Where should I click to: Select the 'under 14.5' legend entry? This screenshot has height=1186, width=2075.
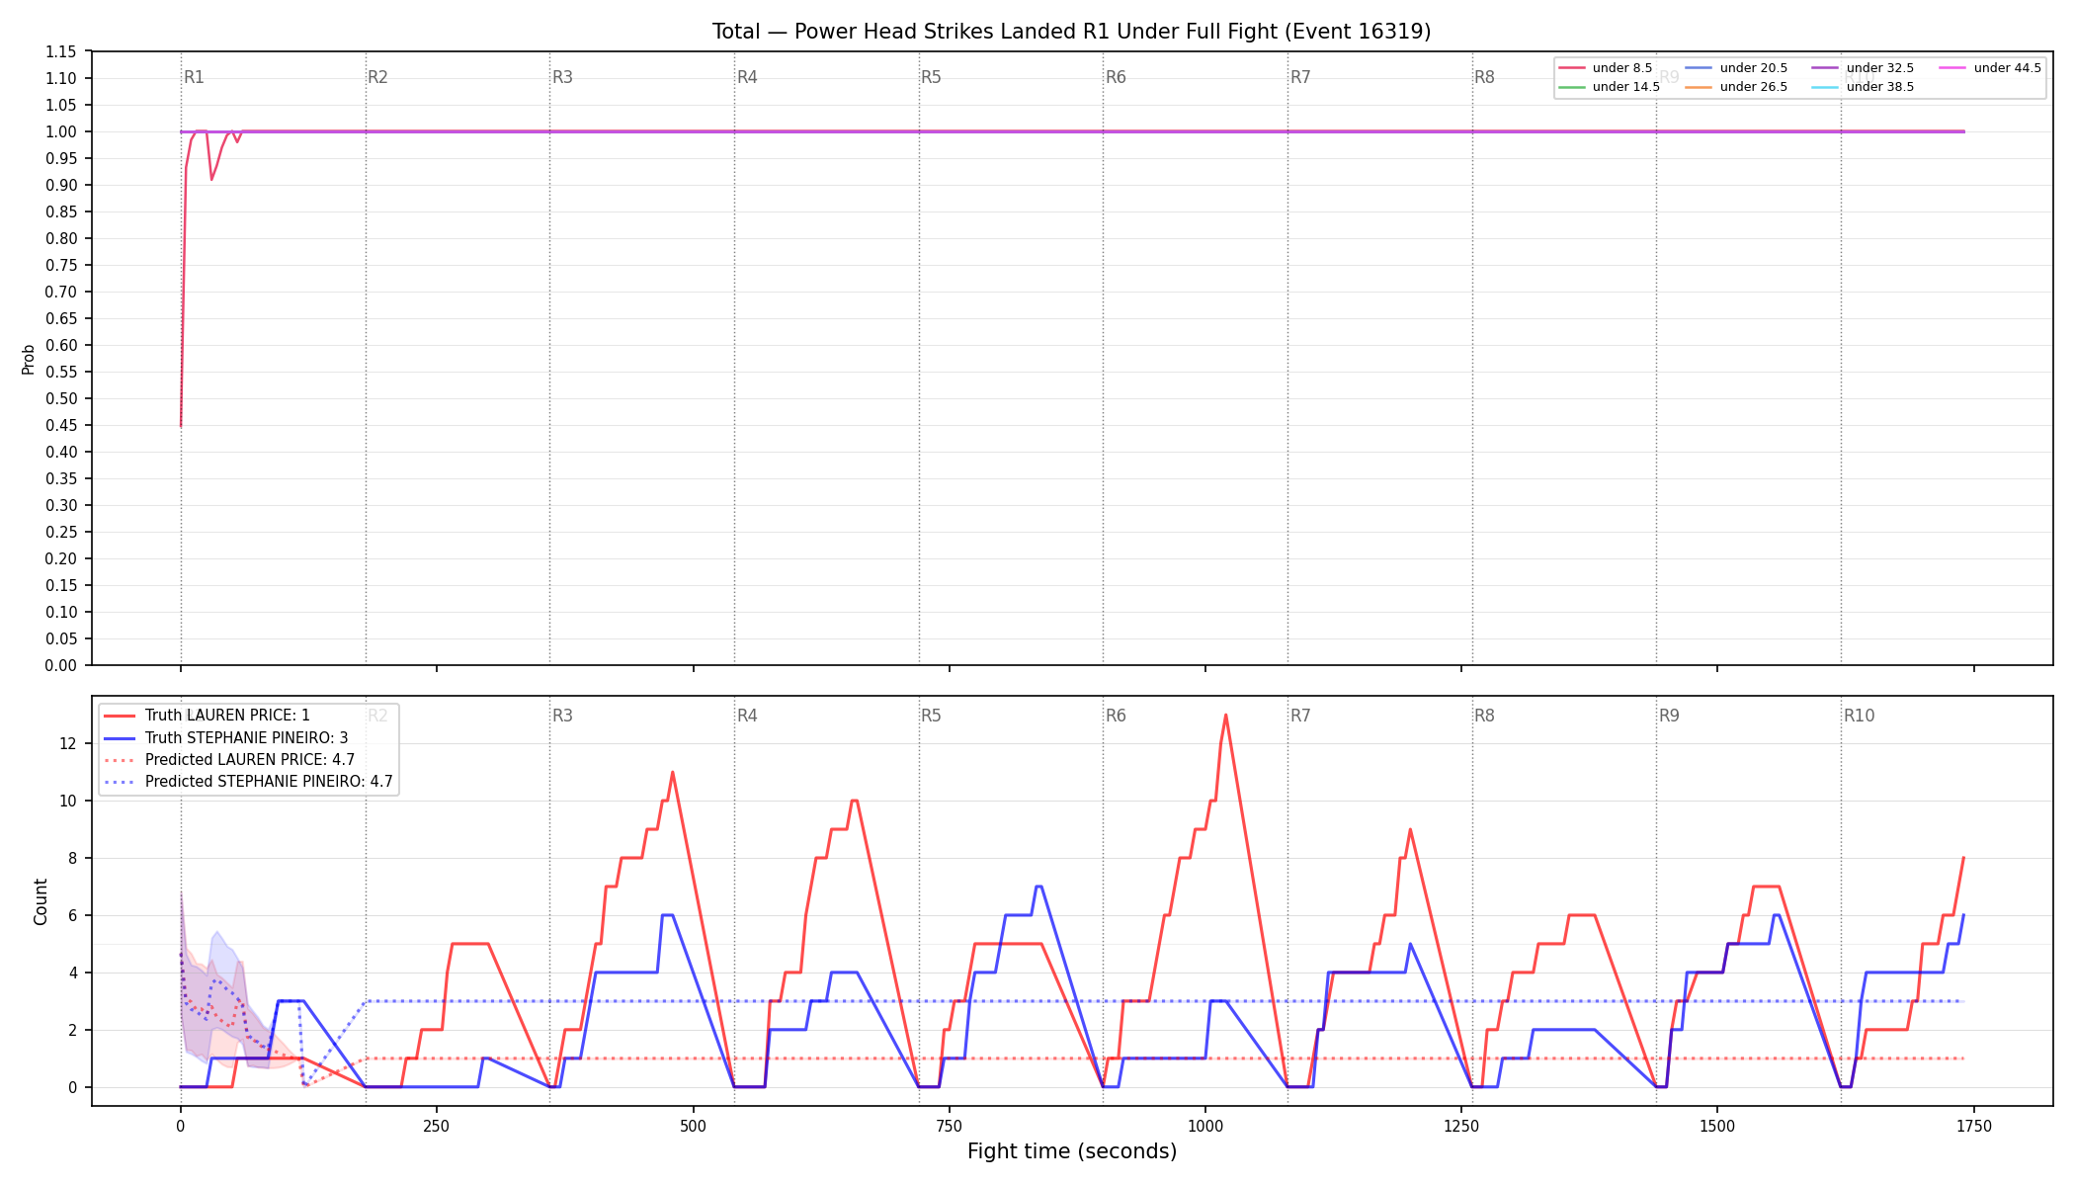1610,87
